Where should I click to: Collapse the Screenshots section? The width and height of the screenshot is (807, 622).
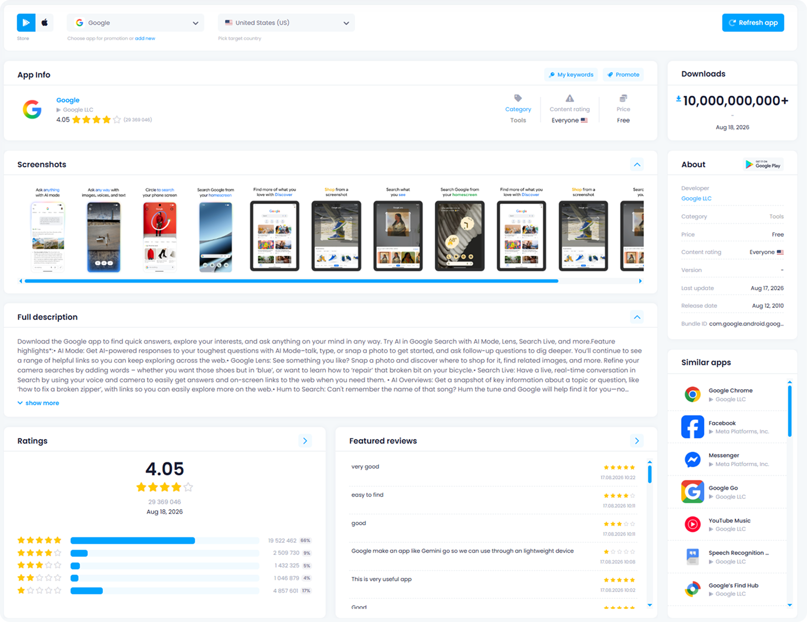[x=637, y=164]
